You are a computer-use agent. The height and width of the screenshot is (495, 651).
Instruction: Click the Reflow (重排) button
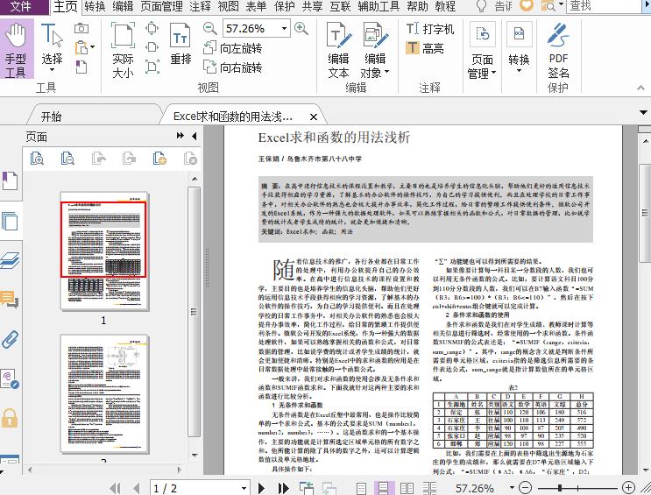tap(180, 44)
